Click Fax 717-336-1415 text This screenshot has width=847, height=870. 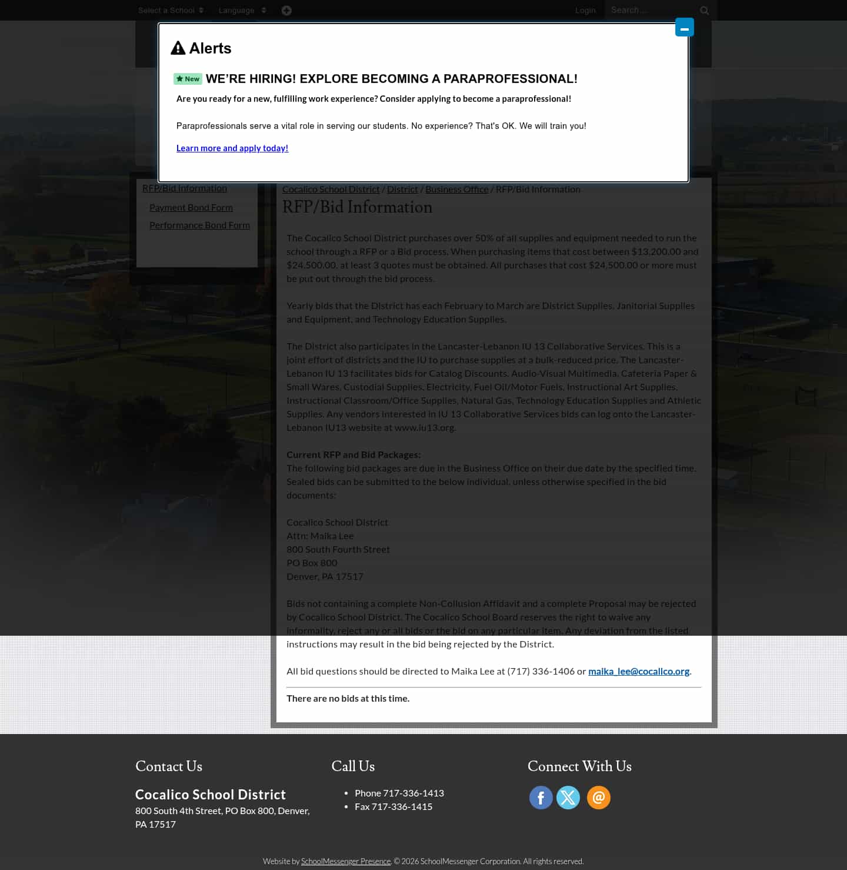[x=394, y=807]
